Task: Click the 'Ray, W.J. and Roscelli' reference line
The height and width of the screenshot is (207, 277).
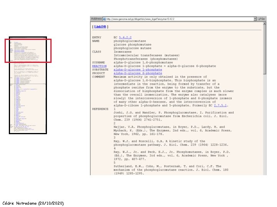Action: point(159,141)
